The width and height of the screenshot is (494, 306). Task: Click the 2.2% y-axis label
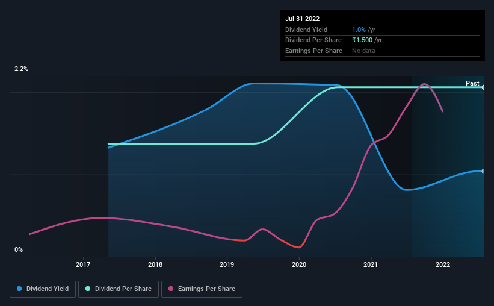tap(22, 69)
